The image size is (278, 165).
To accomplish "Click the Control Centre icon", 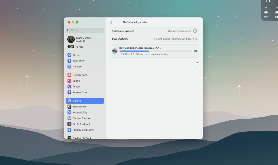I will (x=69, y=118).
